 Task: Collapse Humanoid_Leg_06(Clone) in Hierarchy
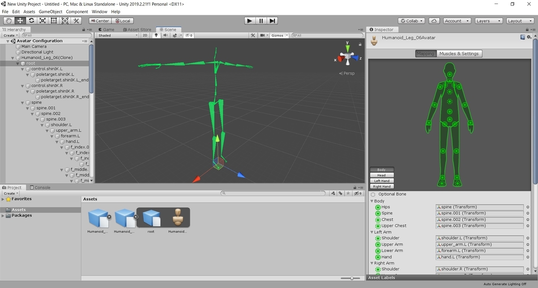(13, 58)
